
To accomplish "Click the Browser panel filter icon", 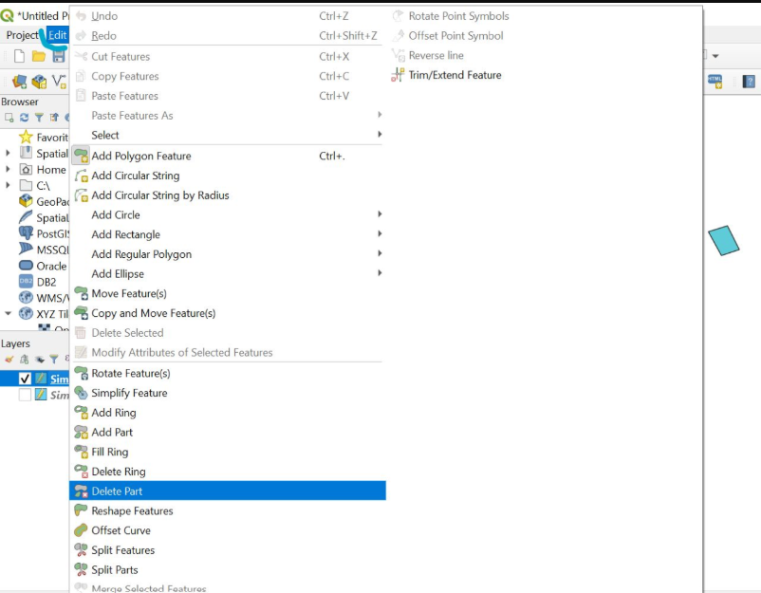I will pos(39,115).
